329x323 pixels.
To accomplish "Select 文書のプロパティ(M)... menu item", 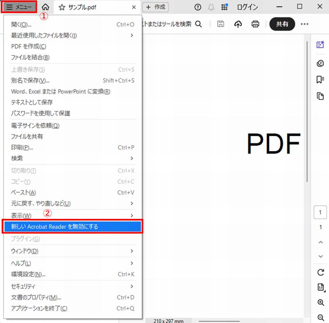I will tap(73, 297).
